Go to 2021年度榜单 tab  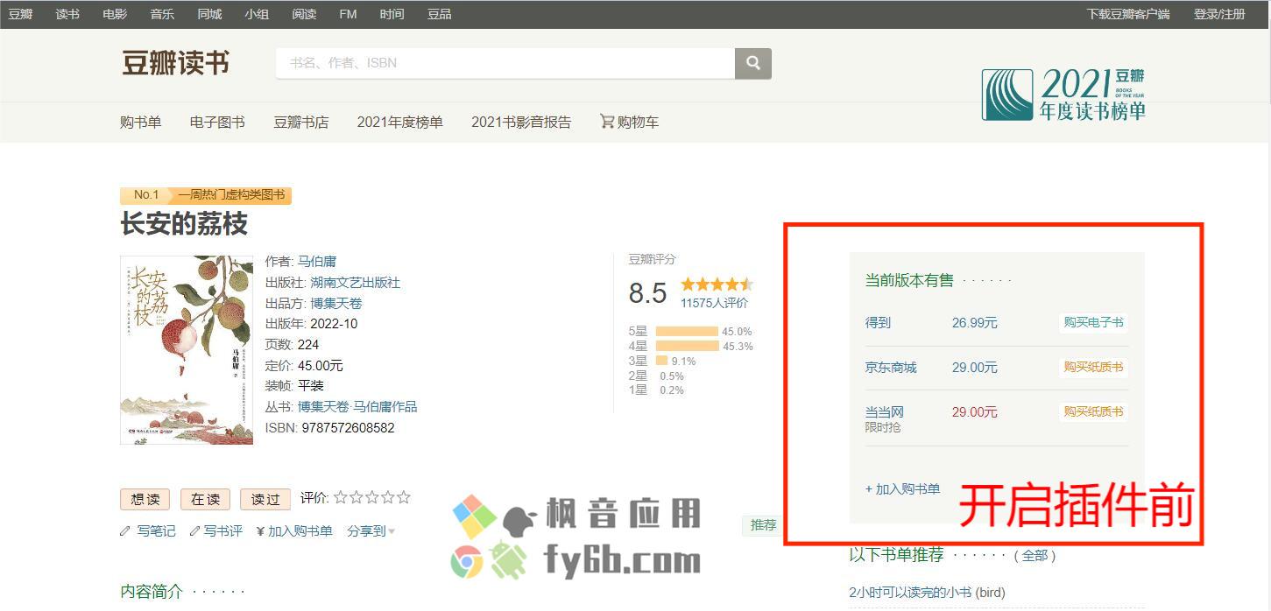click(x=400, y=123)
